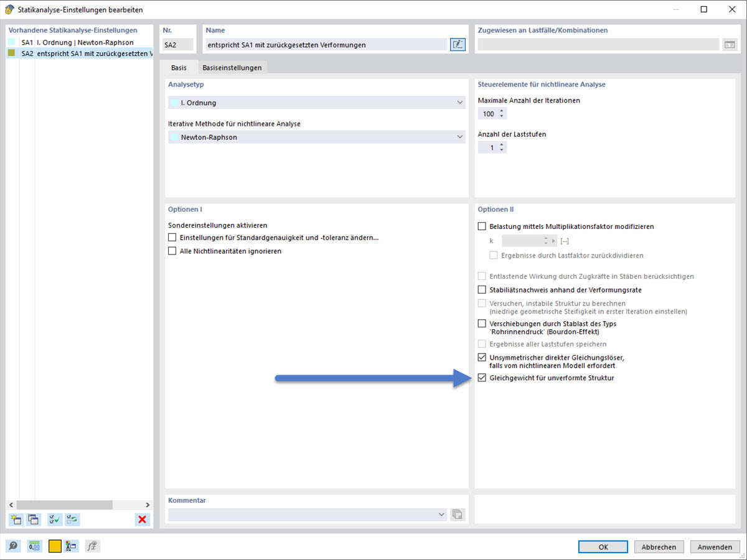
Task: Create a new static analysis setting
Action: pyautogui.click(x=15, y=519)
